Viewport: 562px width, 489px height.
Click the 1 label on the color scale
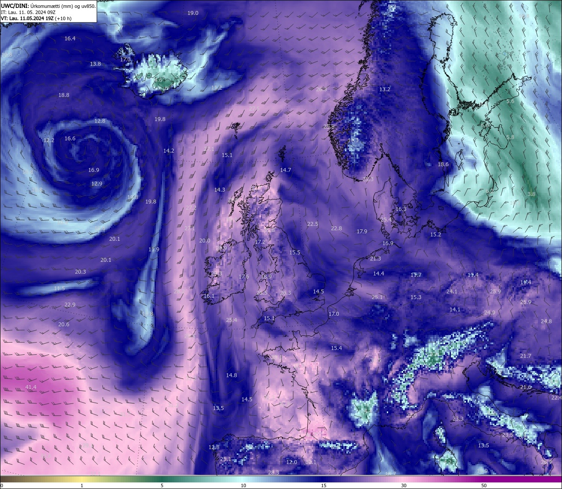[x=82, y=485]
